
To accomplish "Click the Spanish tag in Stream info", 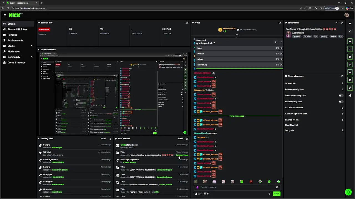I will point(296,36).
